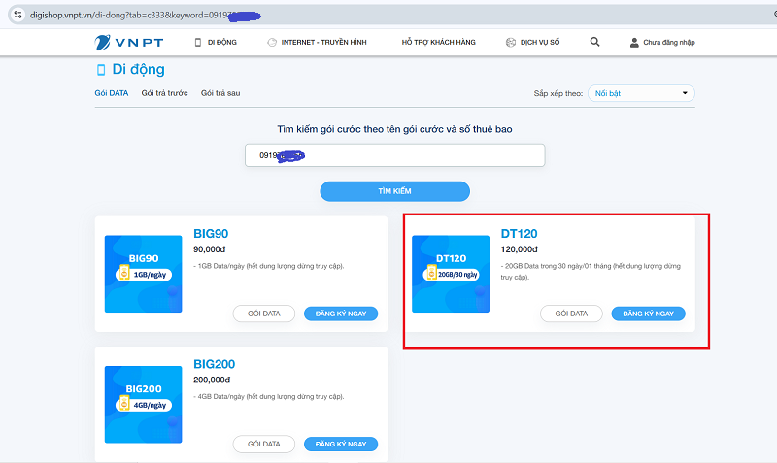The image size is (777, 463).
Task: Click the BIG200 package thumbnail
Action: tap(143, 405)
